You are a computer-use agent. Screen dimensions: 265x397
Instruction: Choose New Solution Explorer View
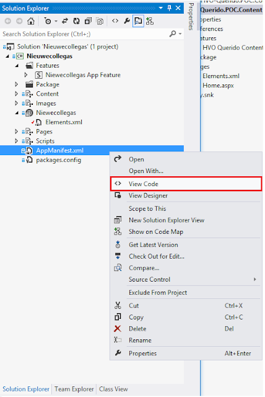click(186, 220)
